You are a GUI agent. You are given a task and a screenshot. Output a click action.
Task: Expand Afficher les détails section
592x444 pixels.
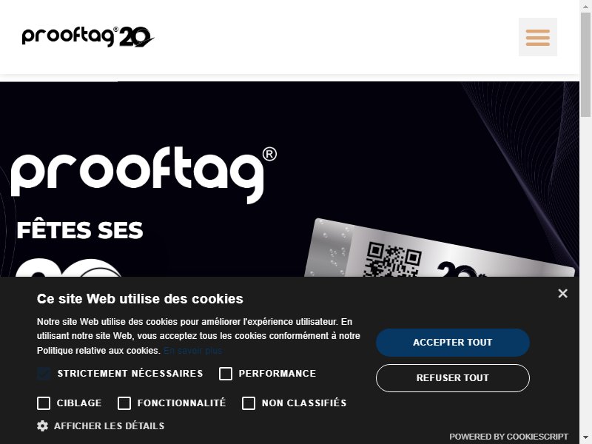point(109,426)
